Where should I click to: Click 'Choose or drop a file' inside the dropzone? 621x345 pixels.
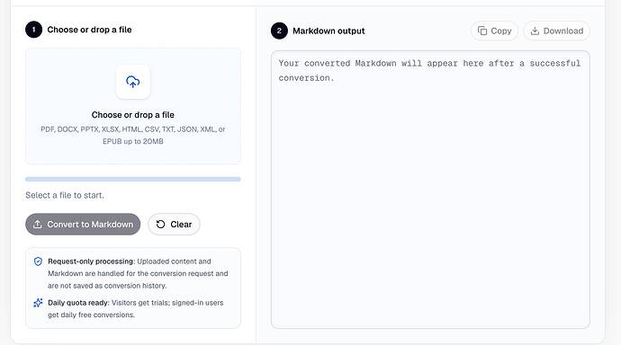tap(133, 115)
